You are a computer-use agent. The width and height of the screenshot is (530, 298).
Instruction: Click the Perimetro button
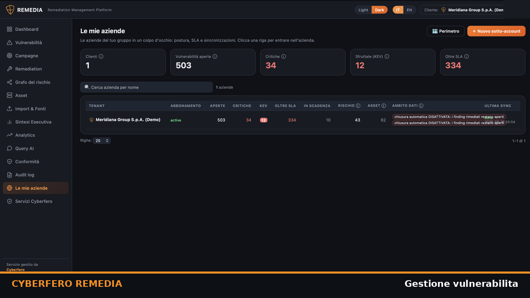click(x=446, y=31)
